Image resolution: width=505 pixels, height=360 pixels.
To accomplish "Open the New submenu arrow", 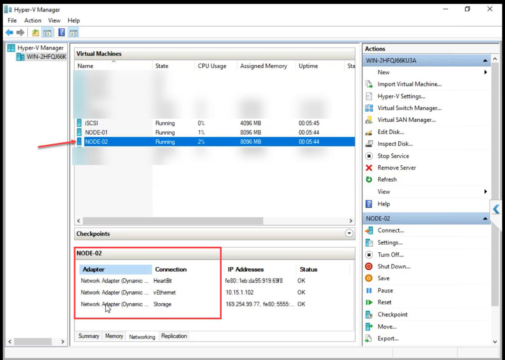I will tap(486, 72).
